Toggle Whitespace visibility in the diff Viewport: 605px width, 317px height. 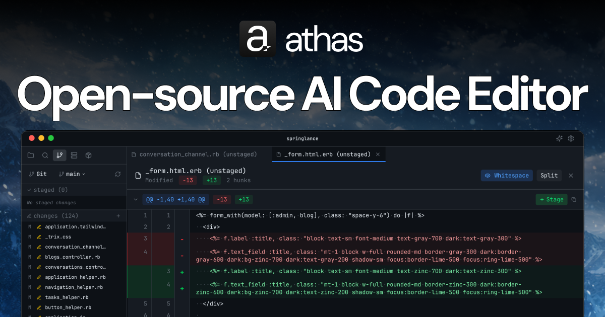507,175
